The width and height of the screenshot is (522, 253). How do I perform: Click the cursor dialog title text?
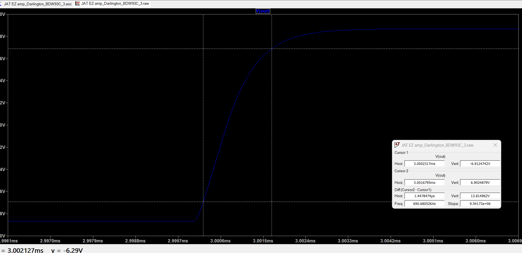point(437,145)
